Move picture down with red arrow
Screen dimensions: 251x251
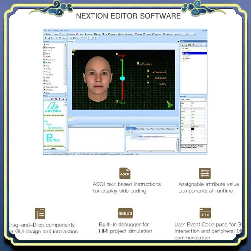tap(63, 99)
